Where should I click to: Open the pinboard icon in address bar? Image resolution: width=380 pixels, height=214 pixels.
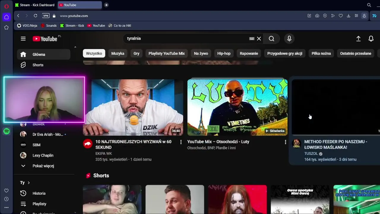pos(309,16)
